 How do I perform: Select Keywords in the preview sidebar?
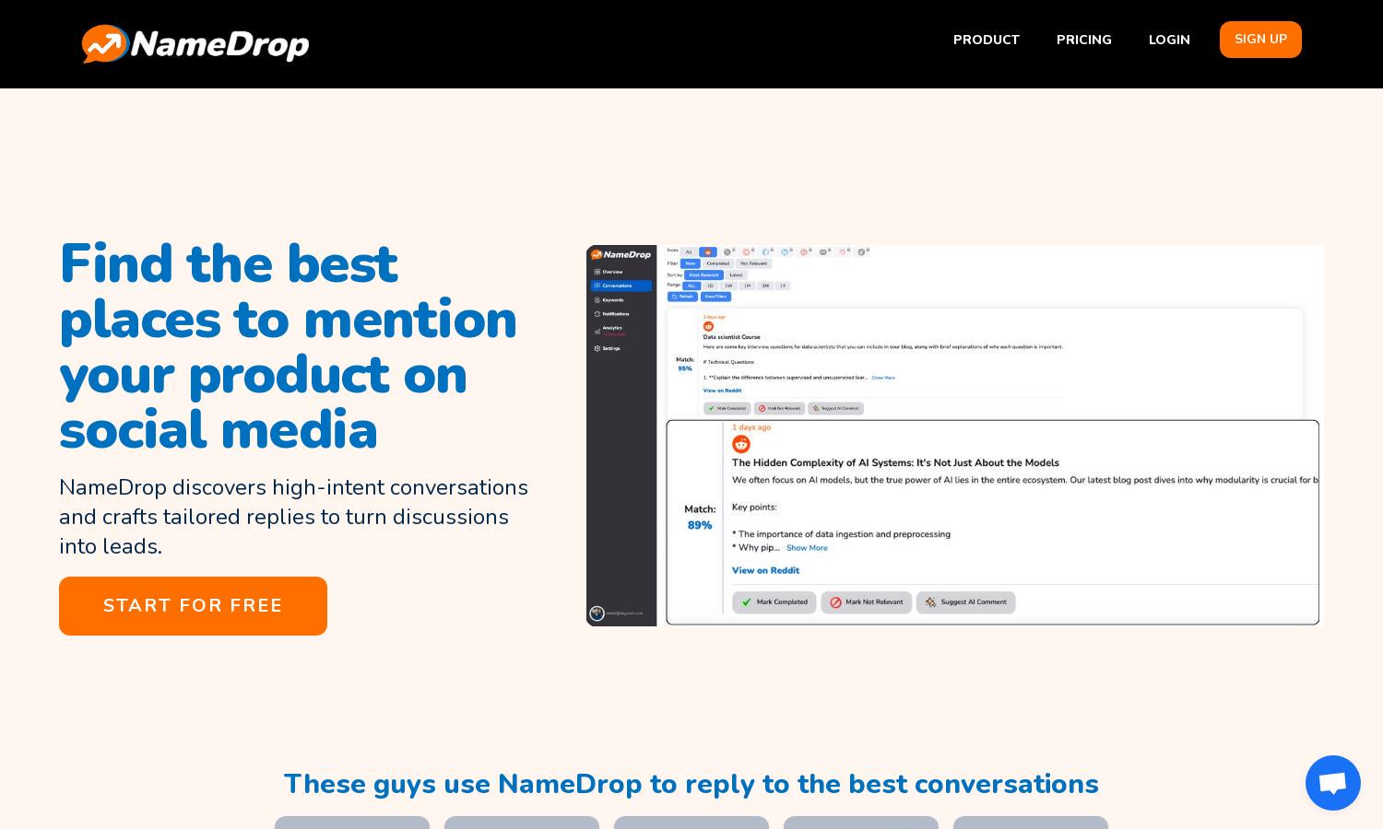pos(609,300)
